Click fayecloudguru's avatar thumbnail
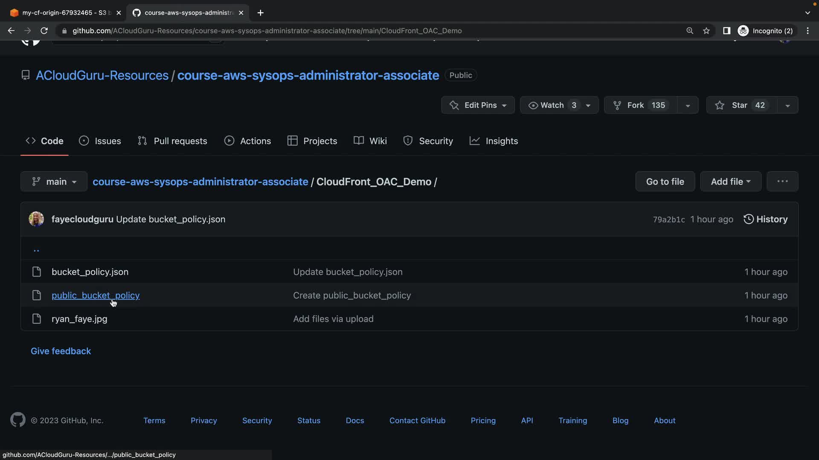 coord(36,219)
